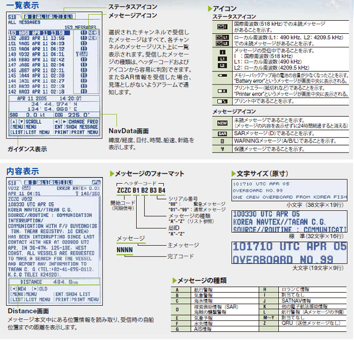Click the L1 unread mail icon in the status legend
This screenshot has height=340, width=354.
pos(222,37)
